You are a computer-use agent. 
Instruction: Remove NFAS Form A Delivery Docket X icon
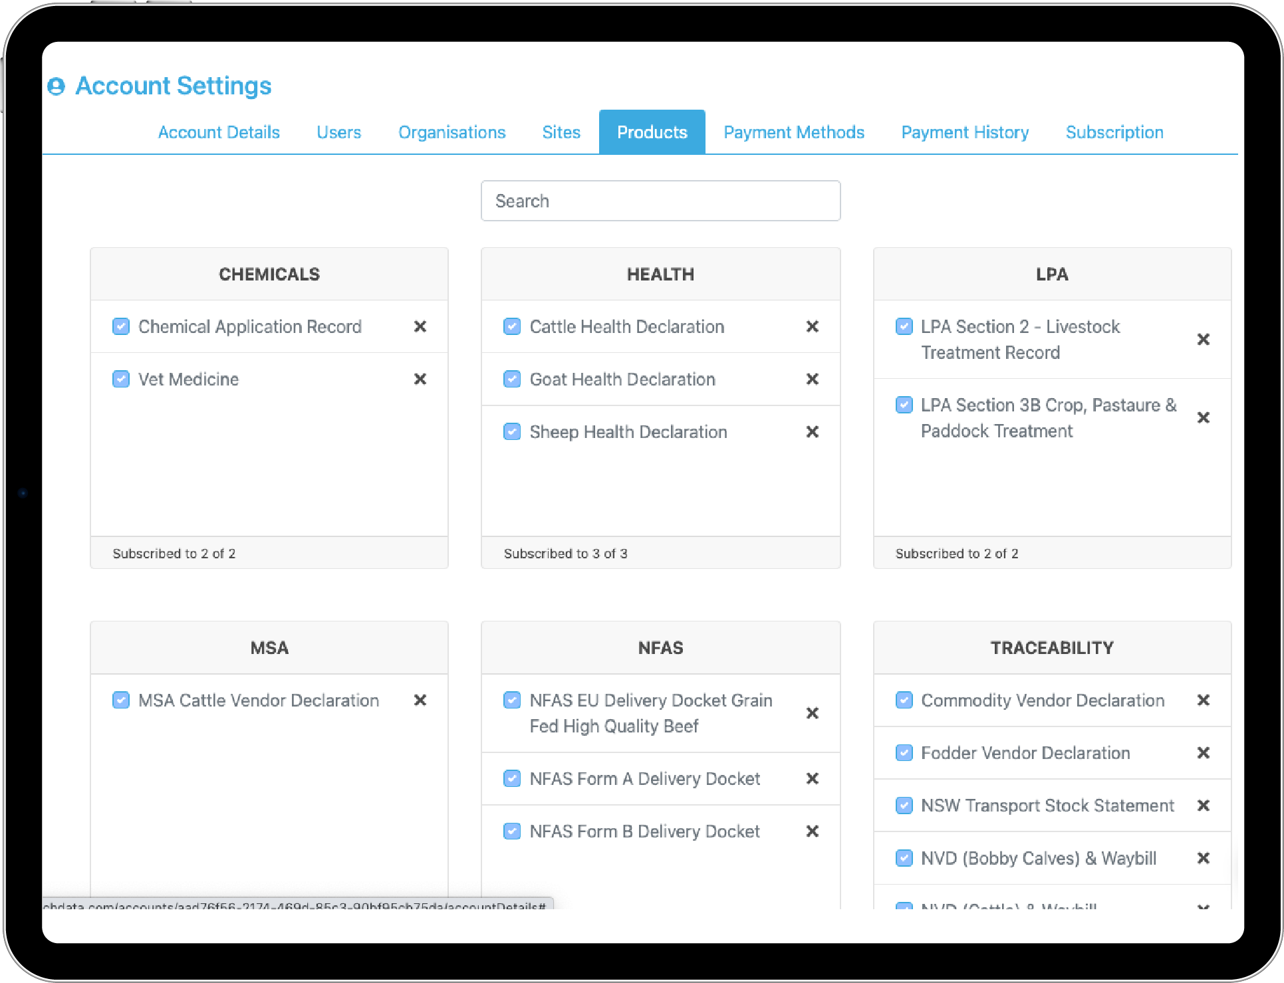(x=812, y=778)
